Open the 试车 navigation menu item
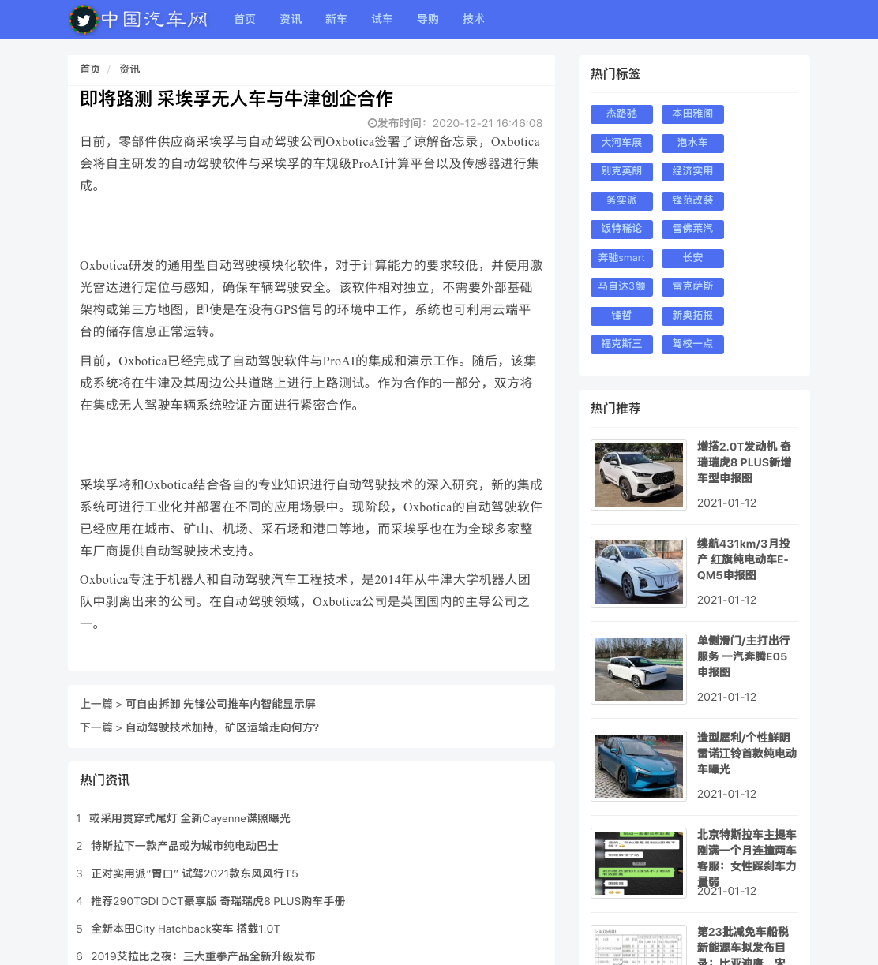The height and width of the screenshot is (965, 878). point(382,19)
